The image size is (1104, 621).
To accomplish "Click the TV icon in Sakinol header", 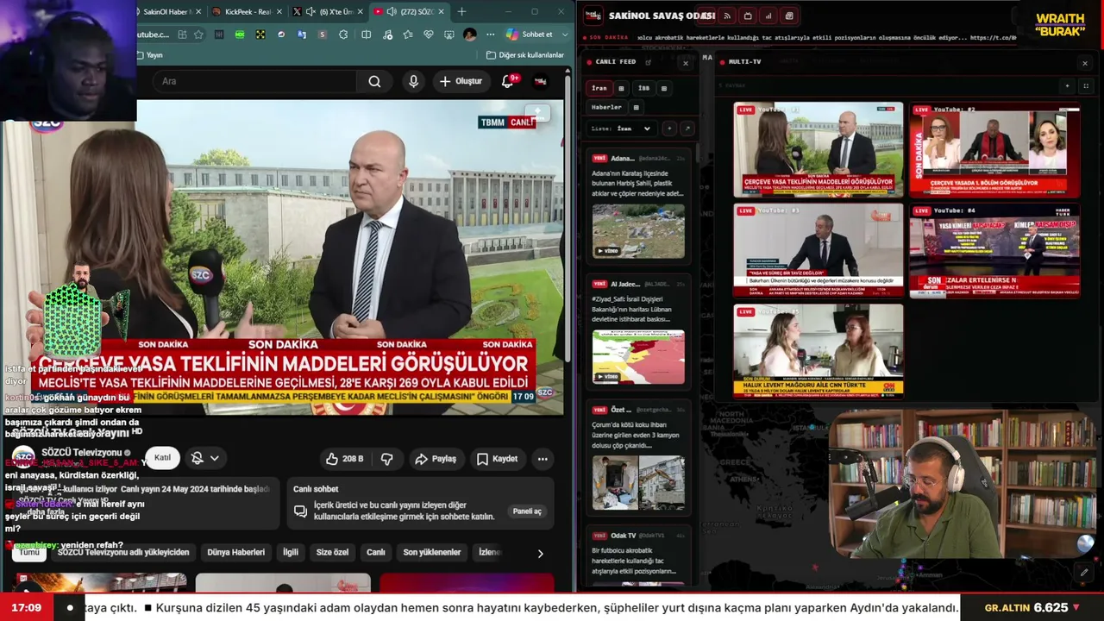I will coord(748,16).
